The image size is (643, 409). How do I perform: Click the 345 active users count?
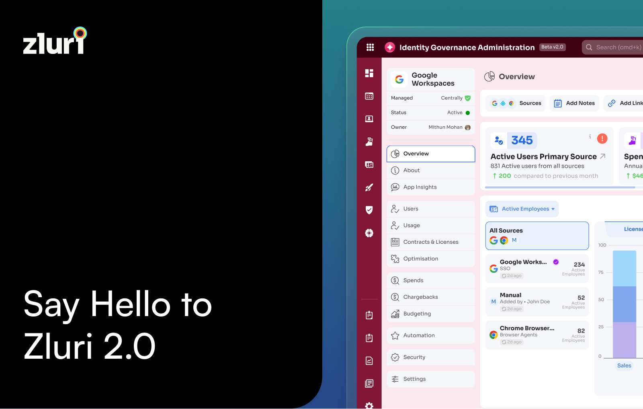tap(522, 140)
